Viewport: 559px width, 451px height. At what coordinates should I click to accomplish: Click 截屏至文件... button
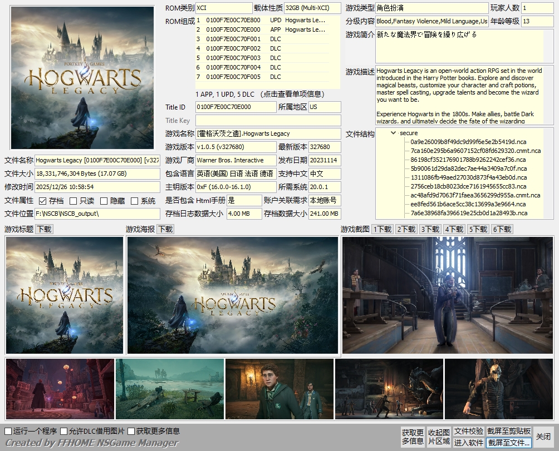point(509,443)
